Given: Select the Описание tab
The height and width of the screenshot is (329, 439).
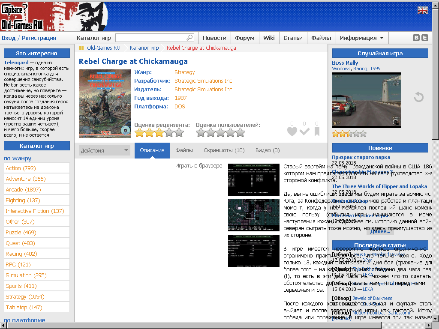Looking at the screenshot, I should click(x=152, y=150).
